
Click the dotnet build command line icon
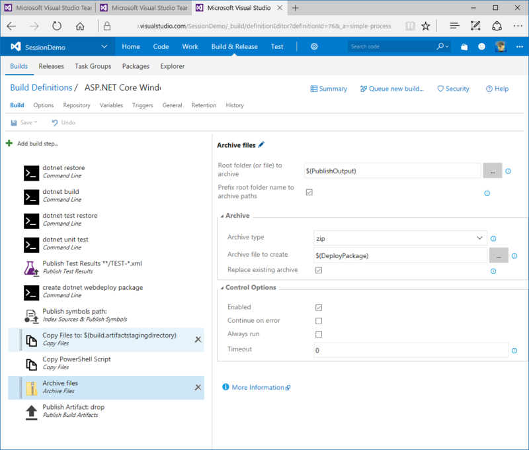point(31,197)
